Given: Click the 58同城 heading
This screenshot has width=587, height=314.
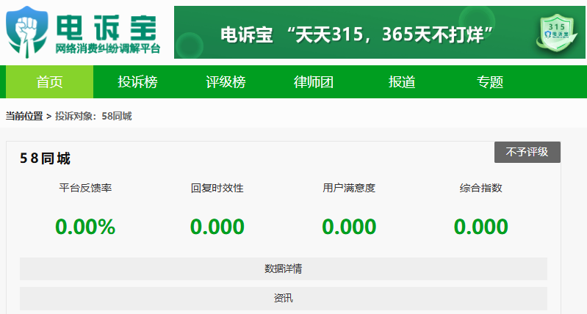Looking at the screenshot, I should click(x=45, y=158).
